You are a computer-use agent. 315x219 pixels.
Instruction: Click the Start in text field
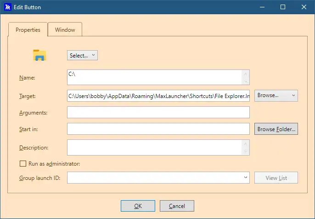click(x=158, y=129)
